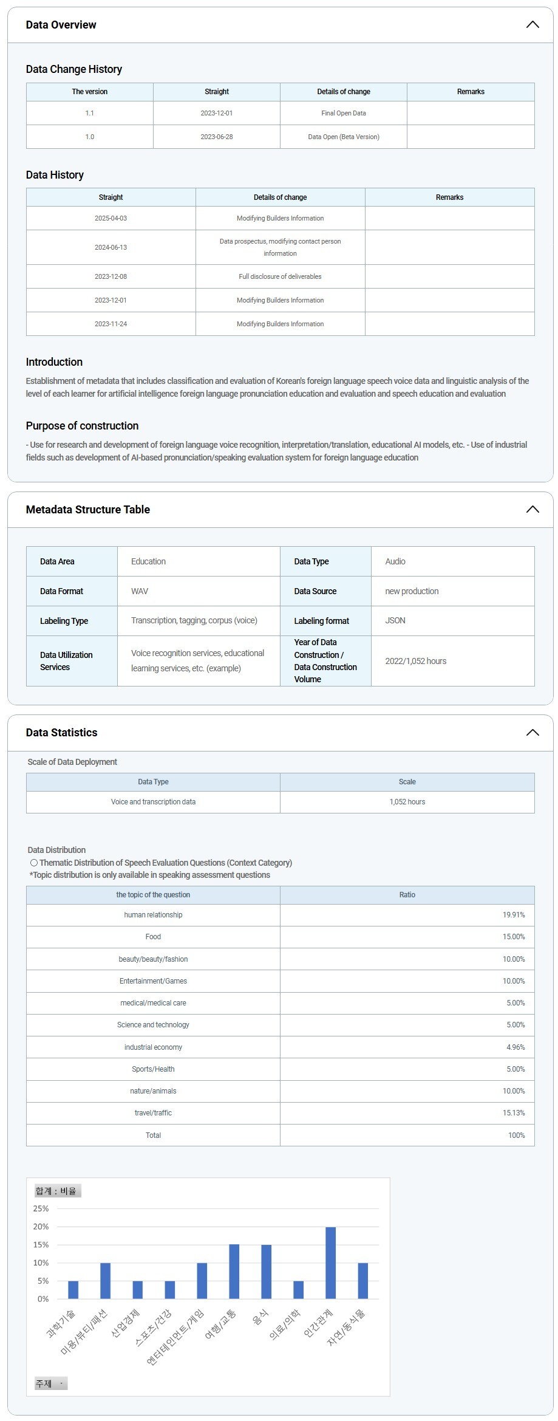Click the Data Statistics section title

point(61,733)
